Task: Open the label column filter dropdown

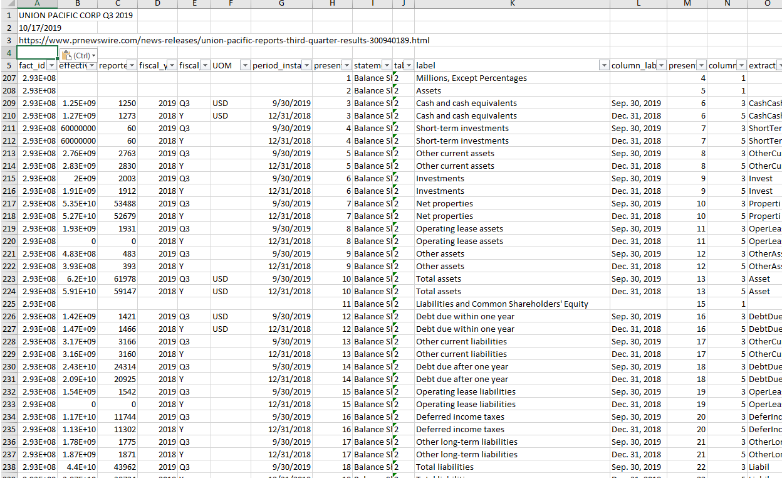Action: 604,66
